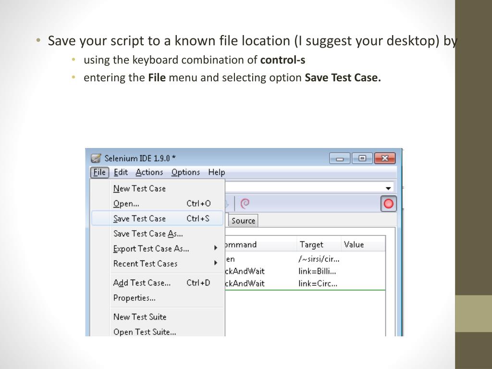
Task: Maximize the Selenium IDE window
Action: [x=362, y=158]
